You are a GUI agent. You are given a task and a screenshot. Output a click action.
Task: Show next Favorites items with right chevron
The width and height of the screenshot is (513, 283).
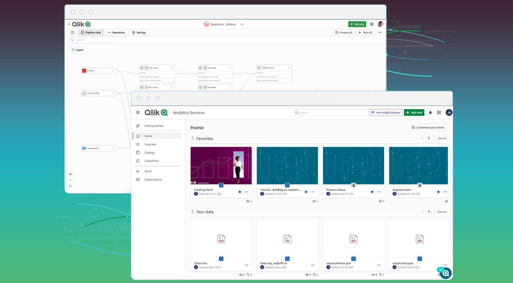coord(429,138)
